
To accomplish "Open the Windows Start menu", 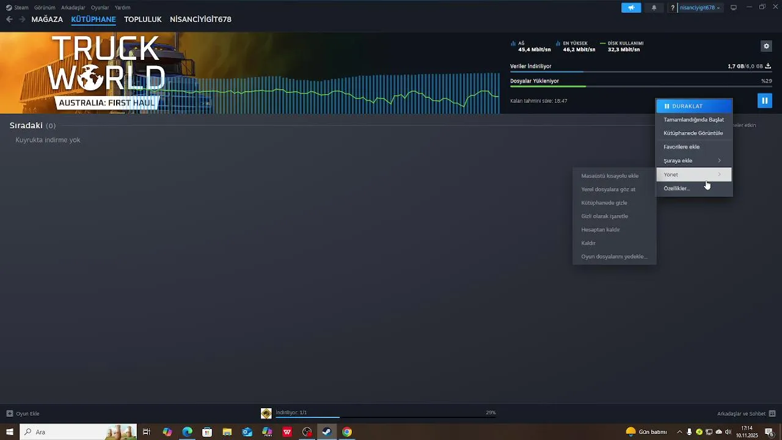I will tap(10, 432).
